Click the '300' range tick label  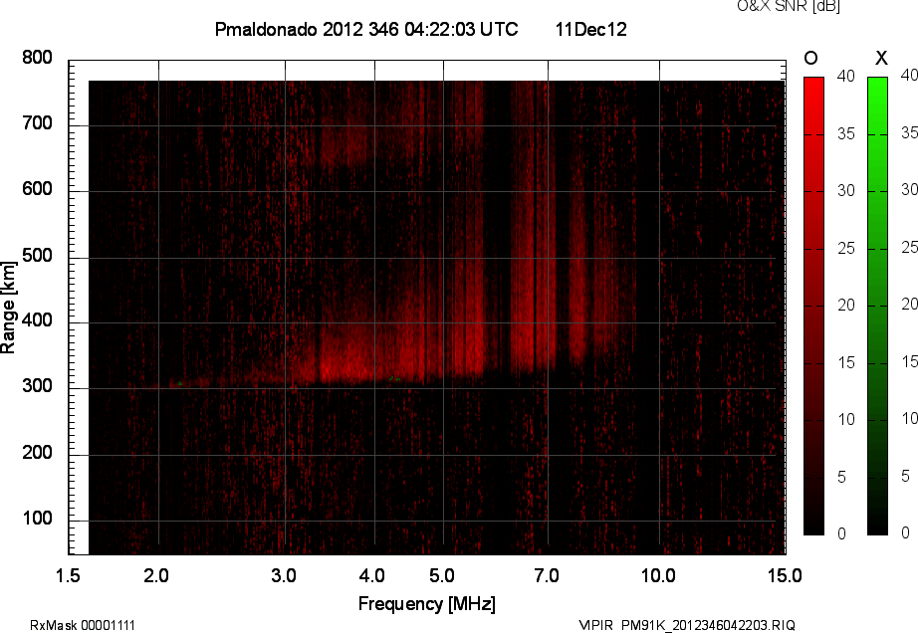[37, 386]
